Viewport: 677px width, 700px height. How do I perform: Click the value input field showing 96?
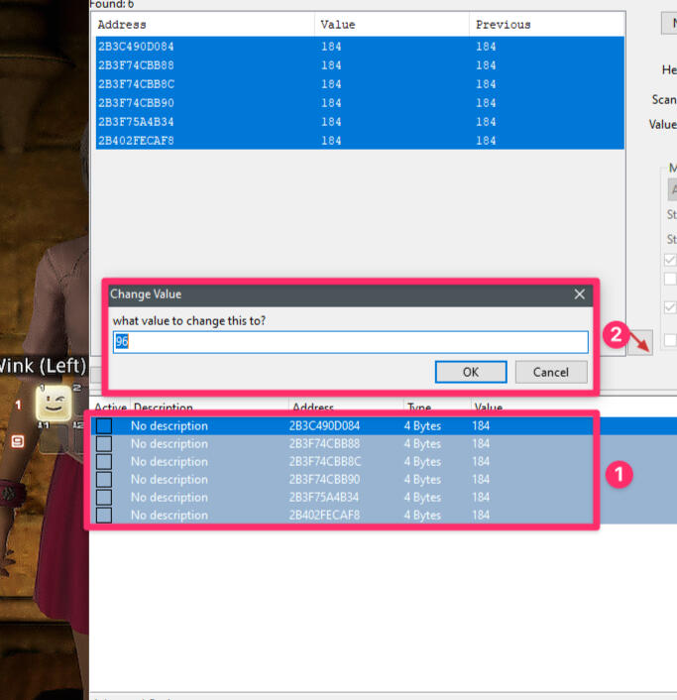pyautogui.click(x=350, y=342)
